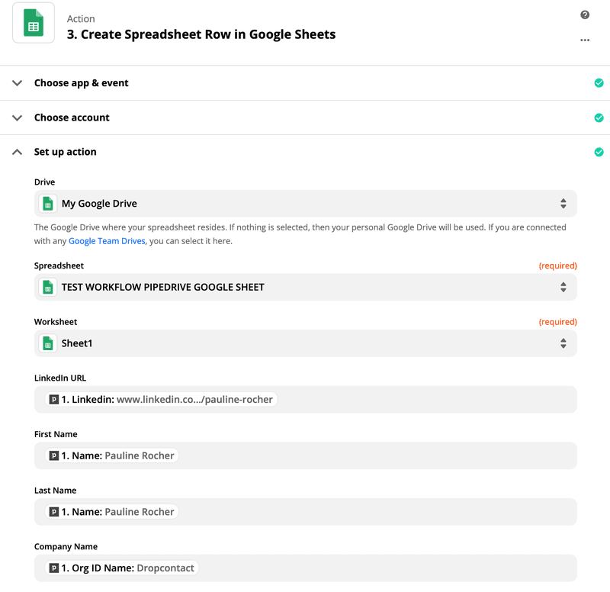Image resolution: width=610 pixels, height=592 pixels.
Task: Click the green checkmark for Choose account
Action: 599,117
